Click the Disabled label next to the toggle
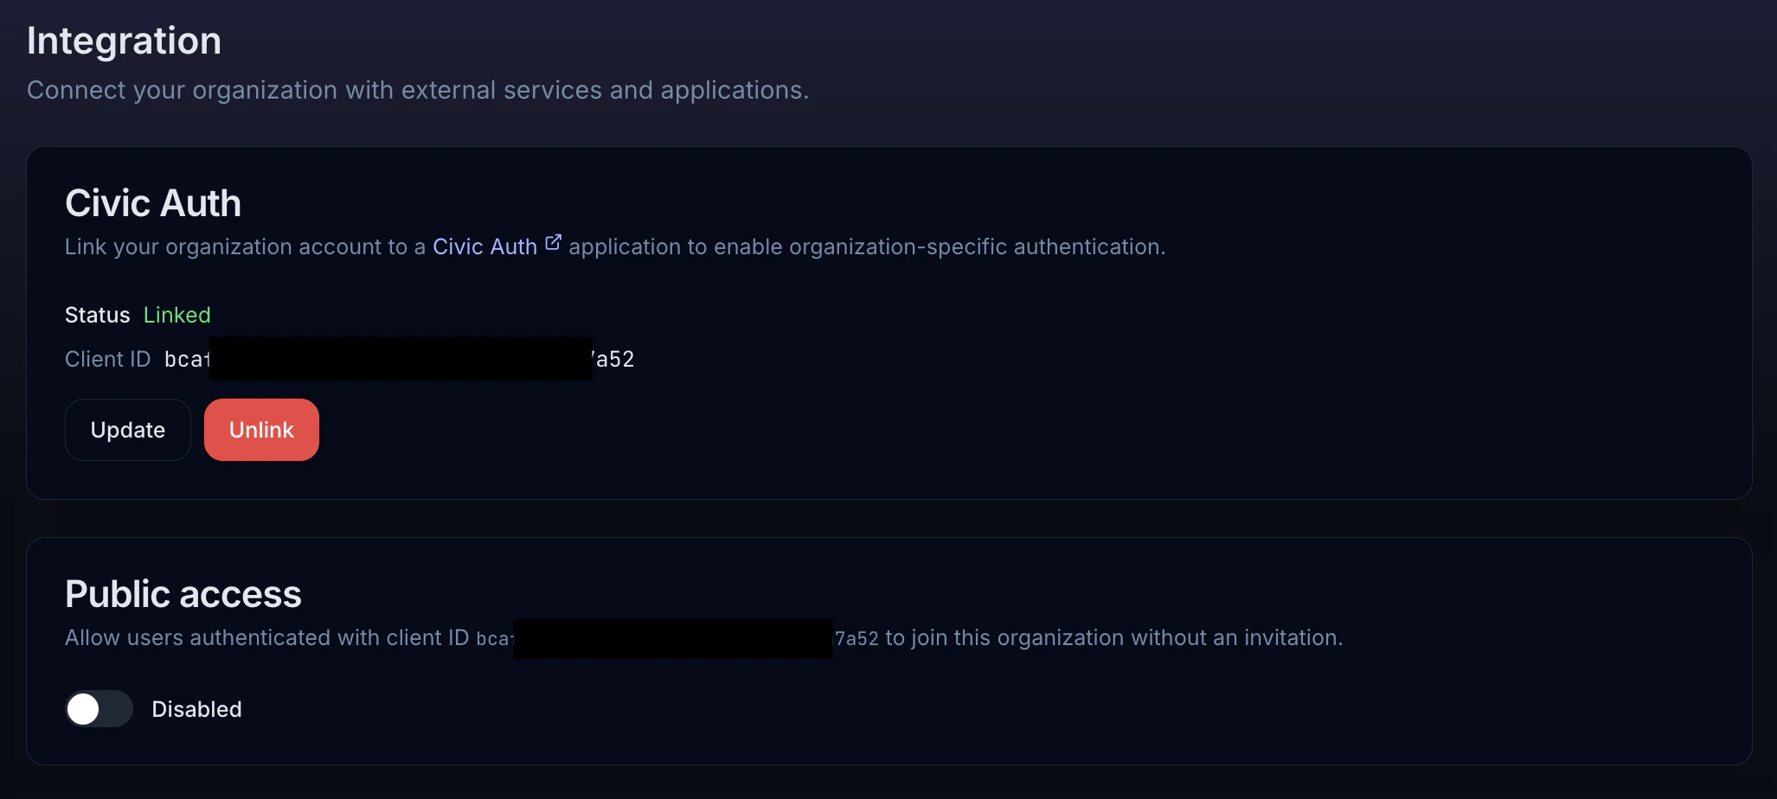The width and height of the screenshot is (1777, 799). 196,709
